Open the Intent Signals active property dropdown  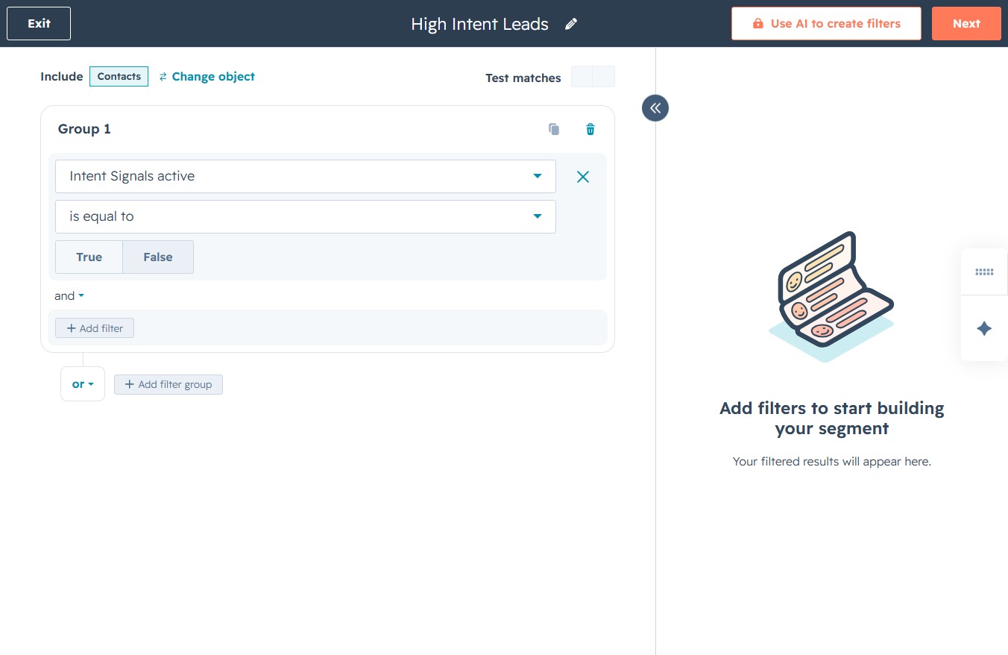[306, 176]
